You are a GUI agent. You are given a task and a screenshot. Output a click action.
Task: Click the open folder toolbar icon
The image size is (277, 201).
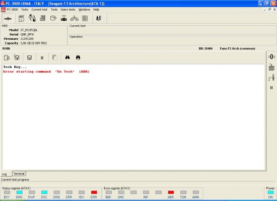[53, 18]
